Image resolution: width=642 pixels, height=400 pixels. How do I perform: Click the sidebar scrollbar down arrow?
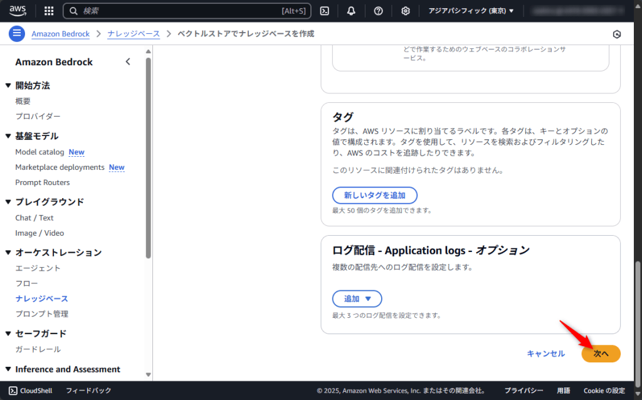148,375
